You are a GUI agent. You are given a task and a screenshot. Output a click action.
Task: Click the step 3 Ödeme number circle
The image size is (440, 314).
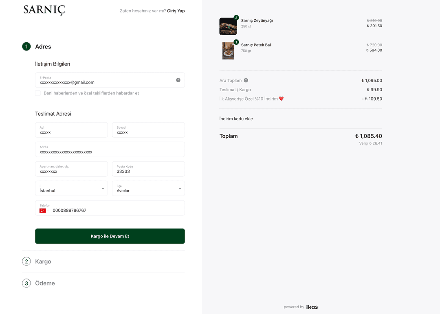click(26, 283)
